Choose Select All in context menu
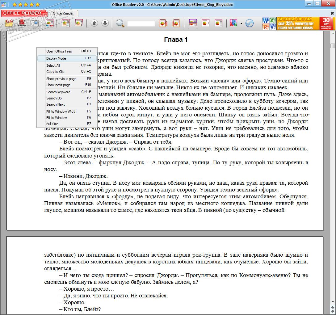Screen dimensions: 336x315 click(67, 65)
